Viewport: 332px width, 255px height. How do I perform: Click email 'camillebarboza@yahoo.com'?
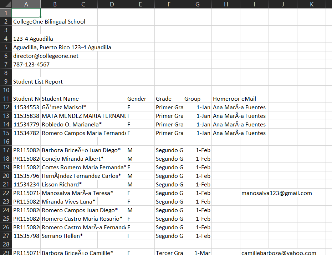click(x=279, y=252)
